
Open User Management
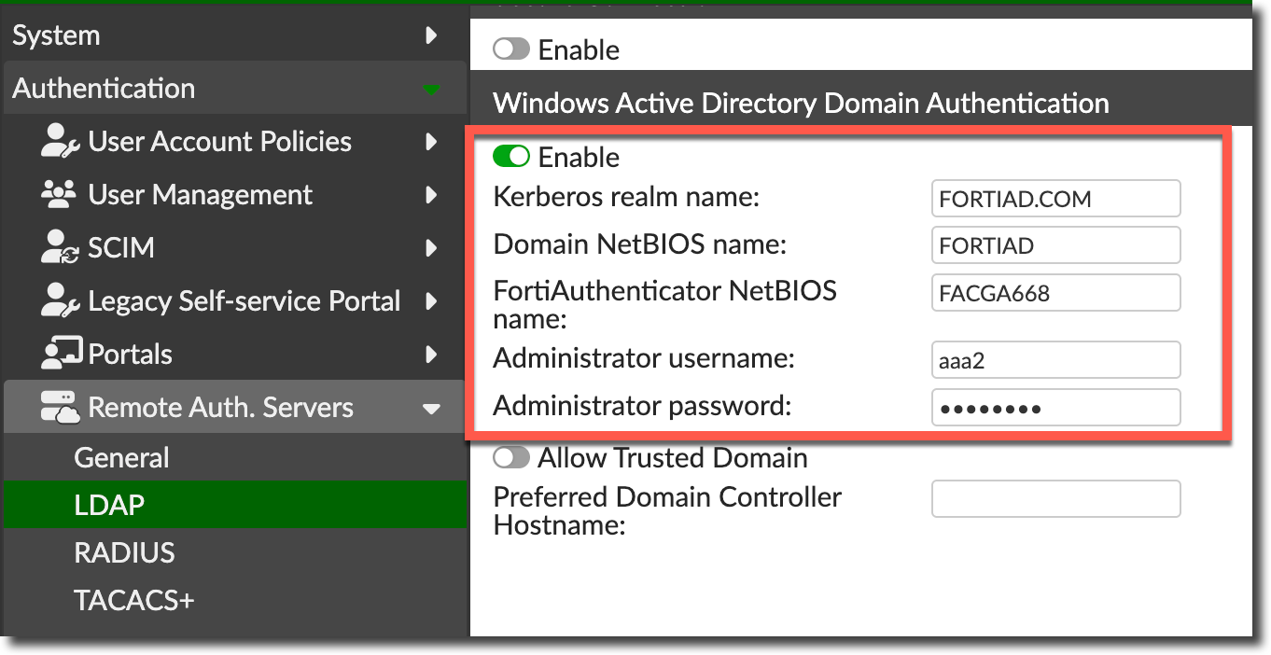233,195
